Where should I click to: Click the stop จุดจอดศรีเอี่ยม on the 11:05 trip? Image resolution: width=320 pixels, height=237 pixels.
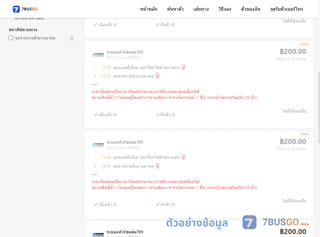(x=146, y=68)
